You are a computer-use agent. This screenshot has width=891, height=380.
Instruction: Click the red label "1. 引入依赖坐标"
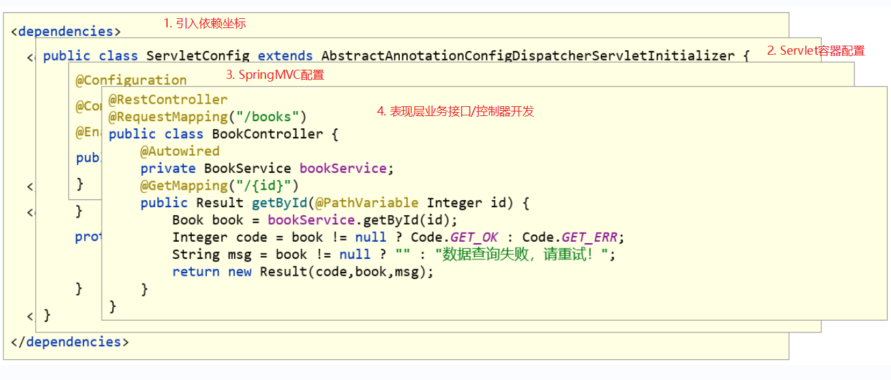pyautogui.click(x=204, y=23)
